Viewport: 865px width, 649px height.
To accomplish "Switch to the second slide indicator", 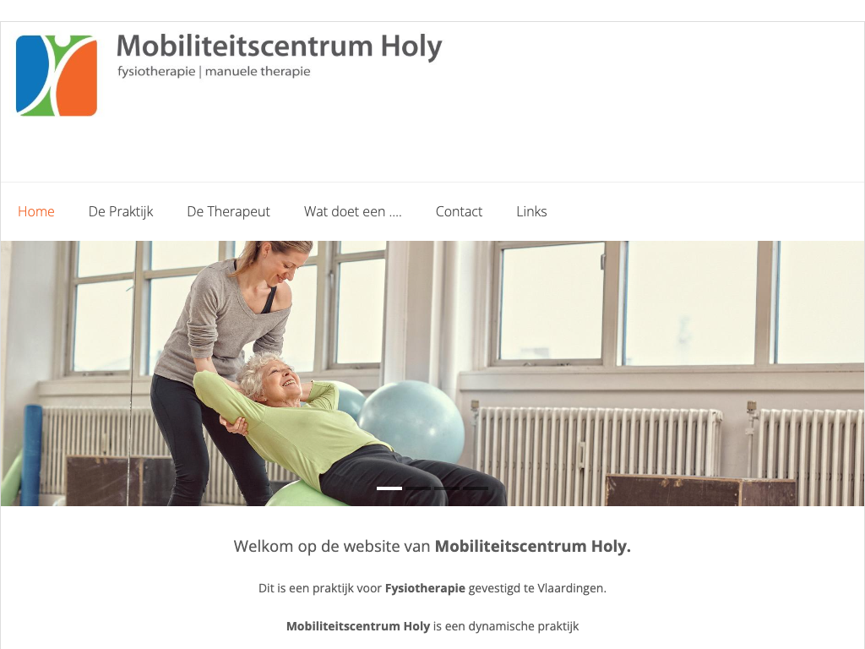I will point(418,488).
